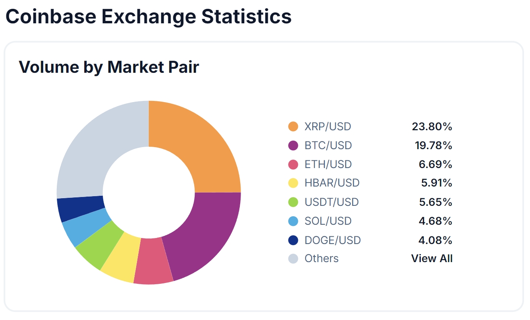Open the View All link
Image resolution: width=530 pixels, height=320 pixels.
432,258
